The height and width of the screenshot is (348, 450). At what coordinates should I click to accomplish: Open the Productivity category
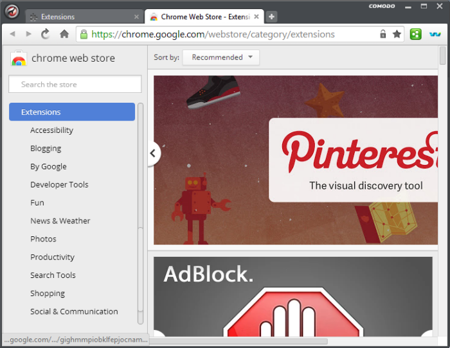click(52, 257)
